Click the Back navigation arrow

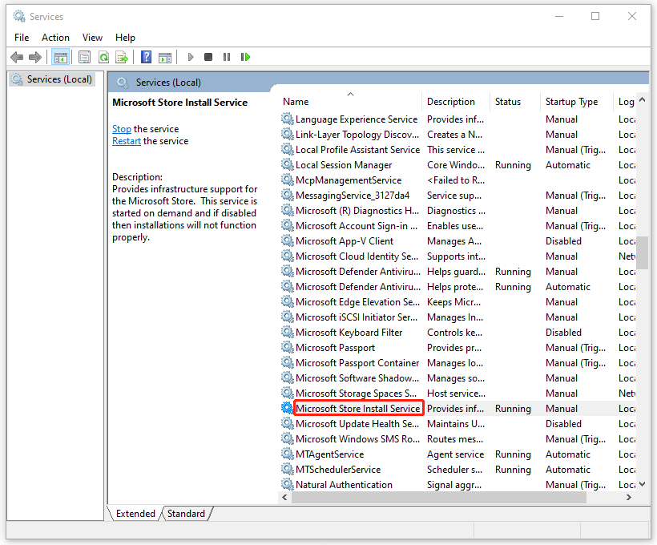17,57
